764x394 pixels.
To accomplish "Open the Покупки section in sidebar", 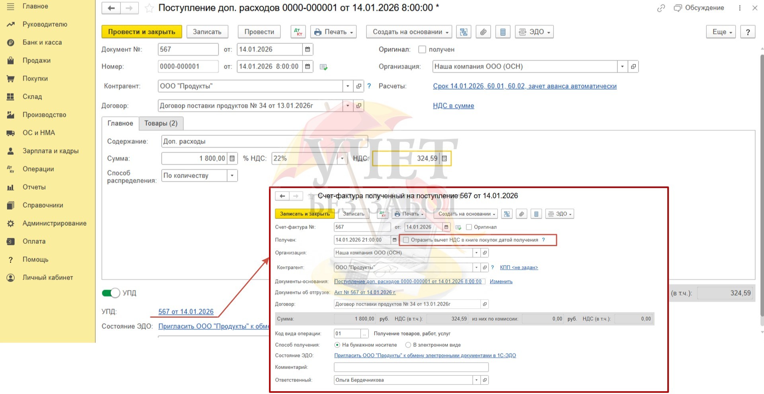I will [x=35, y=78].
